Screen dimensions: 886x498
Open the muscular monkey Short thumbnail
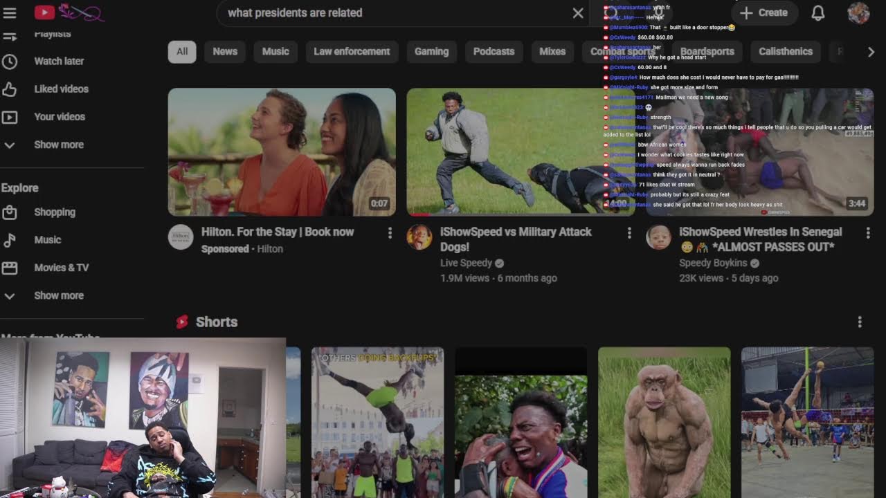tap(664, 423)
